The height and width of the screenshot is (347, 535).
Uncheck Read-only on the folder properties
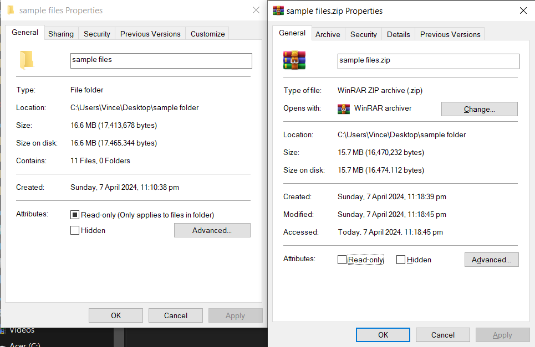coord(75,215)
